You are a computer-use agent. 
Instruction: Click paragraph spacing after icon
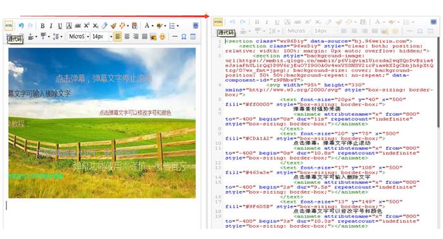[x=43, y=37]
